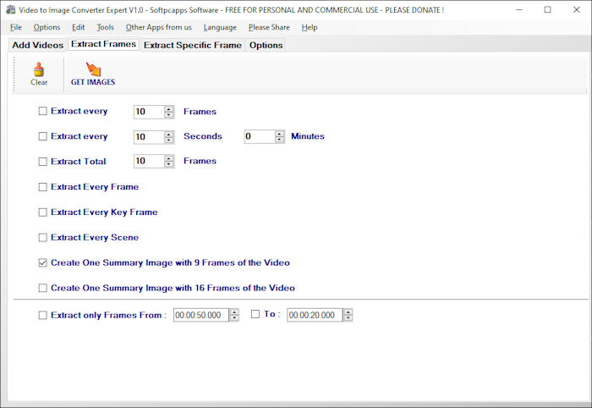Click the GET IMAGES arrow icon
592x408 pixels.
tap(93, 69)
